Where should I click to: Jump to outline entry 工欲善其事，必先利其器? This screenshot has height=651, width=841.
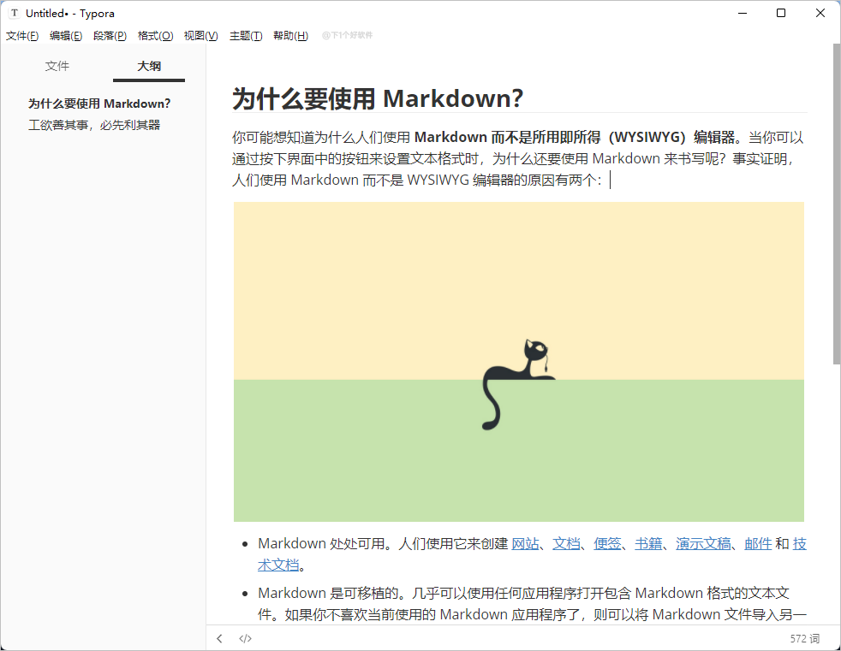94,125
